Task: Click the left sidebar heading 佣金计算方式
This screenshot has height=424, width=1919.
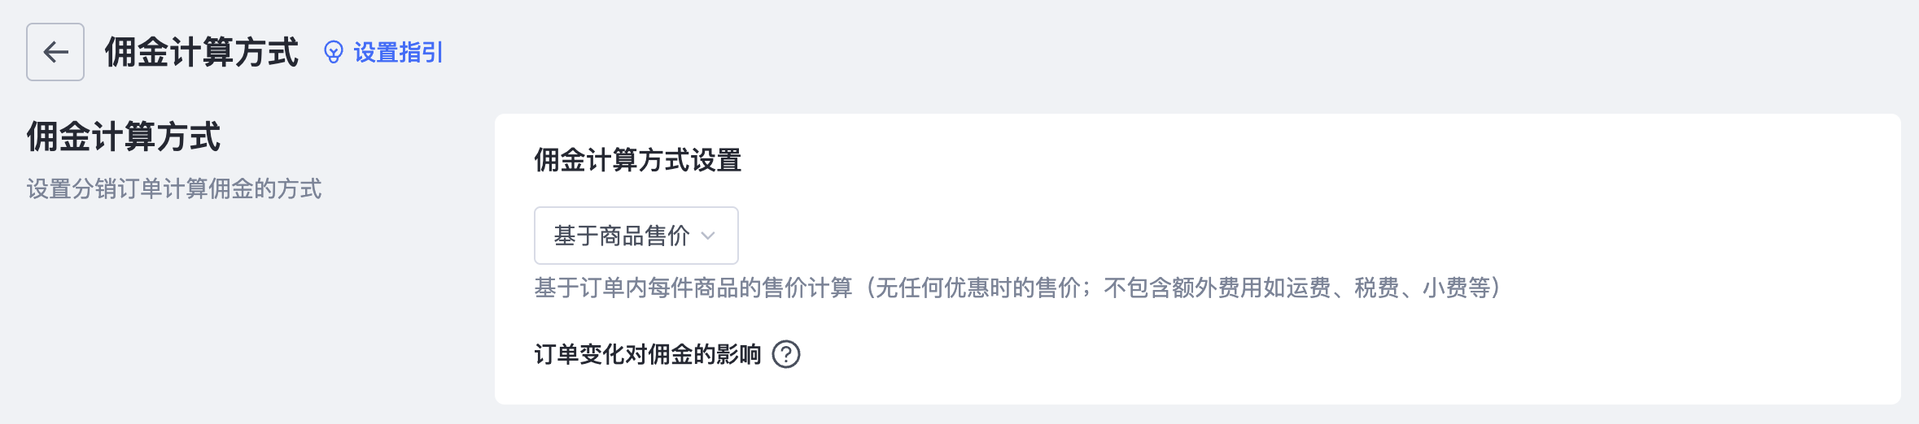Action: (124, 136)
